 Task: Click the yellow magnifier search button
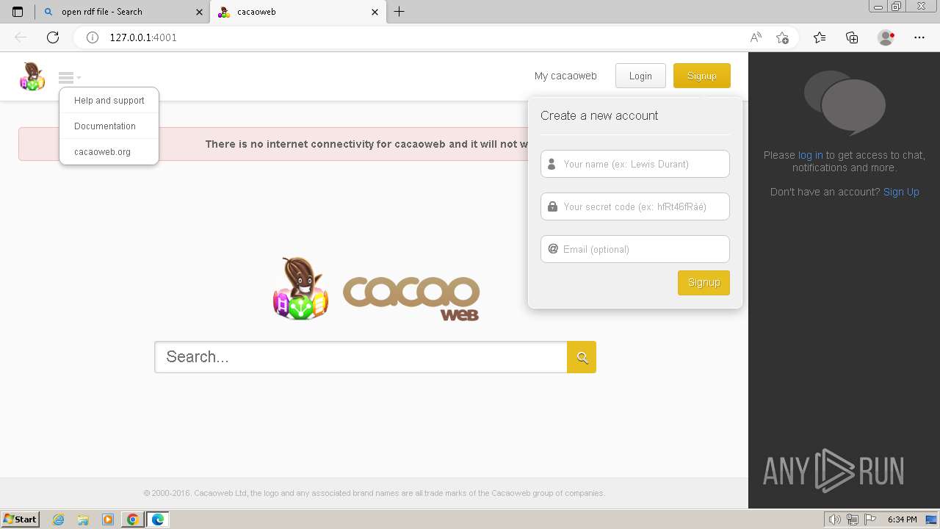(x=582, y=357)
